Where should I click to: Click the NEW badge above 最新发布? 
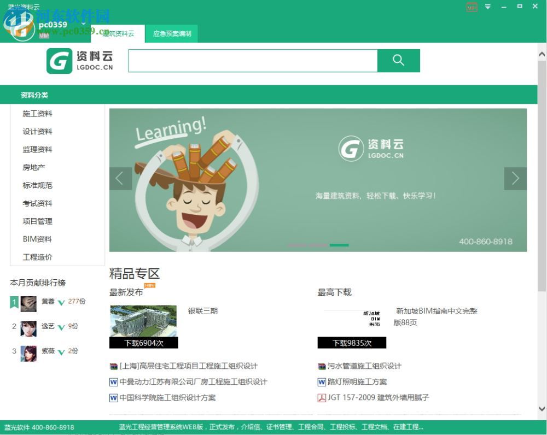pyautogui.click(x=149, y=285)
